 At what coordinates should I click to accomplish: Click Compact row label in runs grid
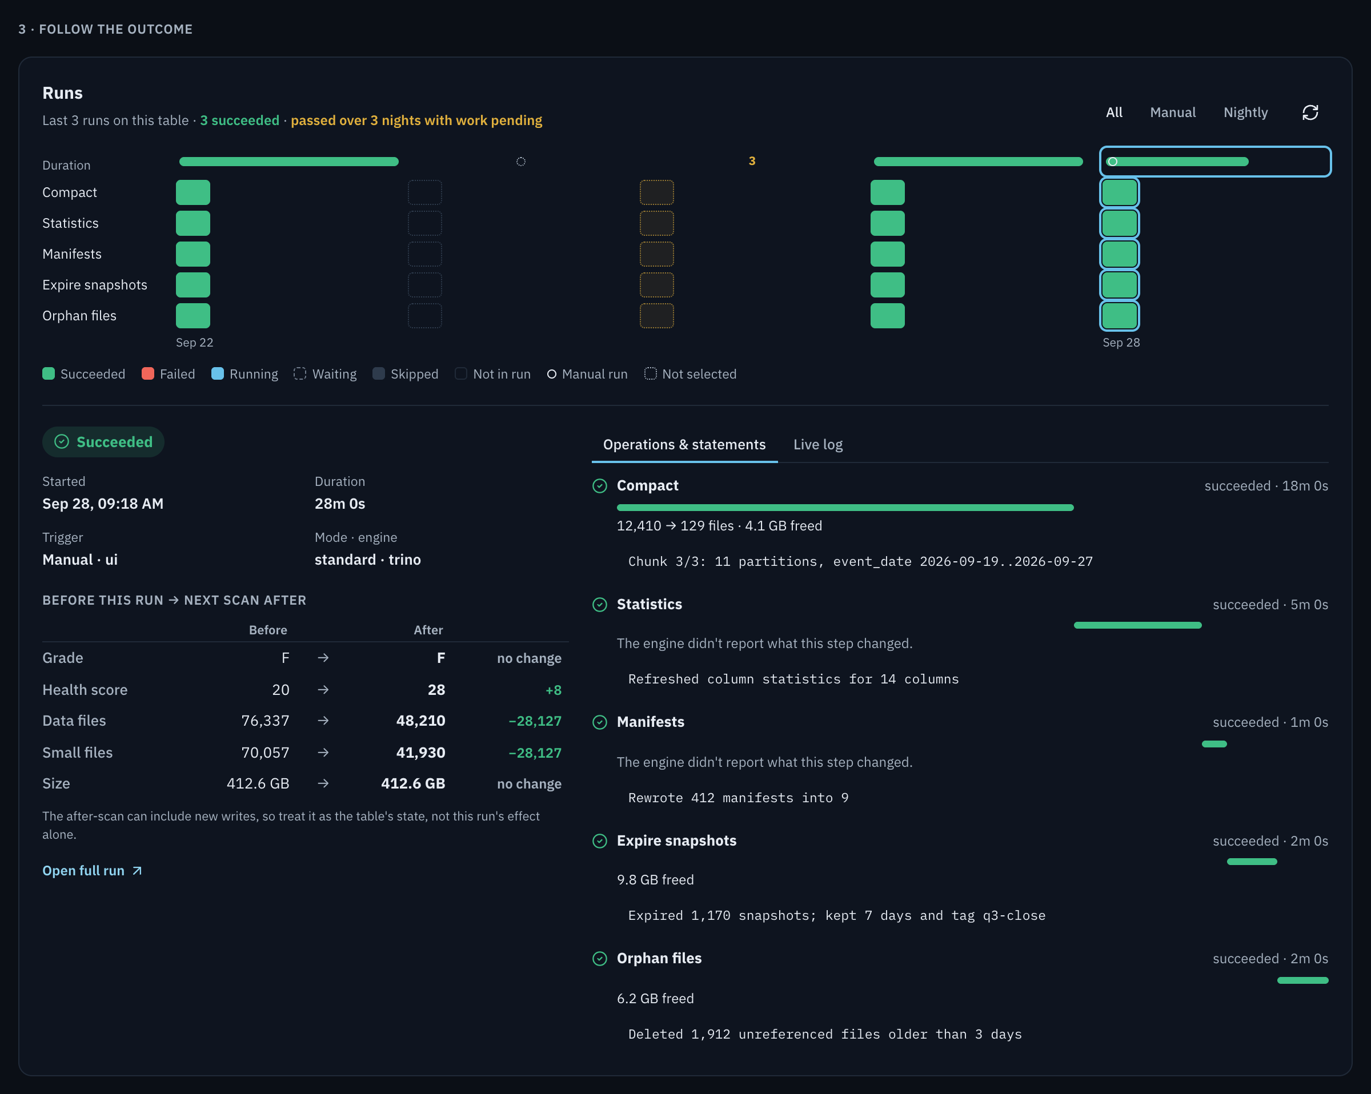click(x=69, y=192)
